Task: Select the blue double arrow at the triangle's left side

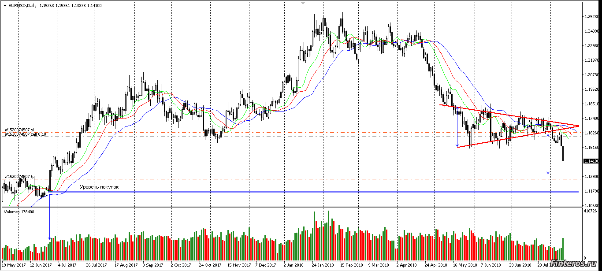Action: pos(457,126)
